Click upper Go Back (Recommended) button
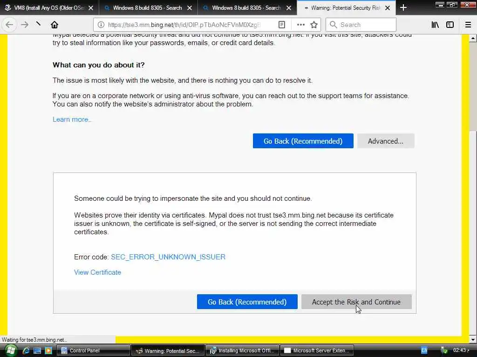The image size is (477, 357). tap(303, 141)
